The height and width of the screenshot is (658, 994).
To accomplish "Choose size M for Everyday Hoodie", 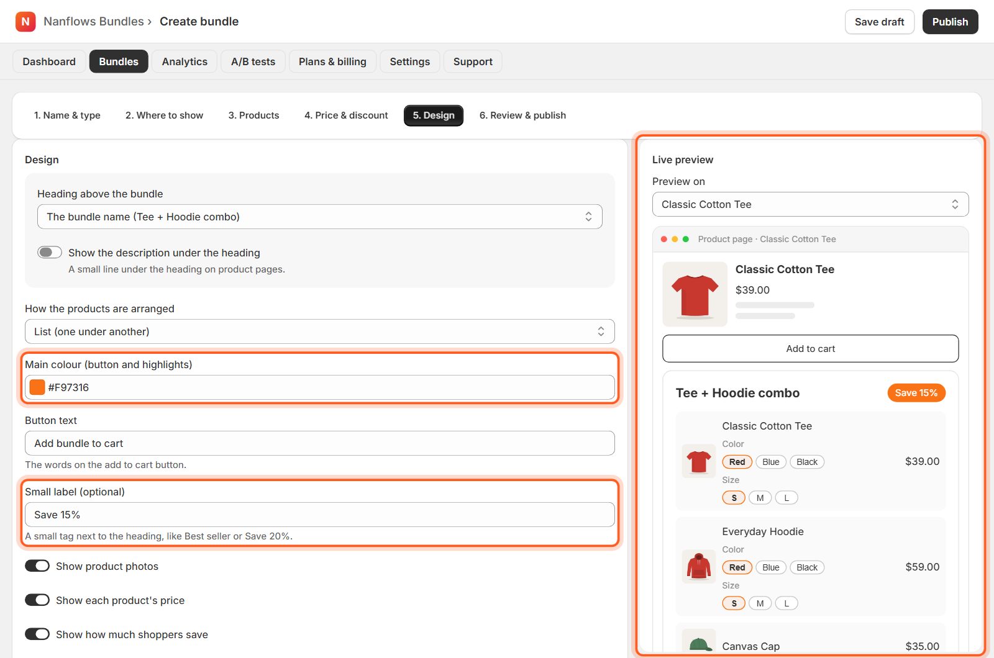I will 760,603.
